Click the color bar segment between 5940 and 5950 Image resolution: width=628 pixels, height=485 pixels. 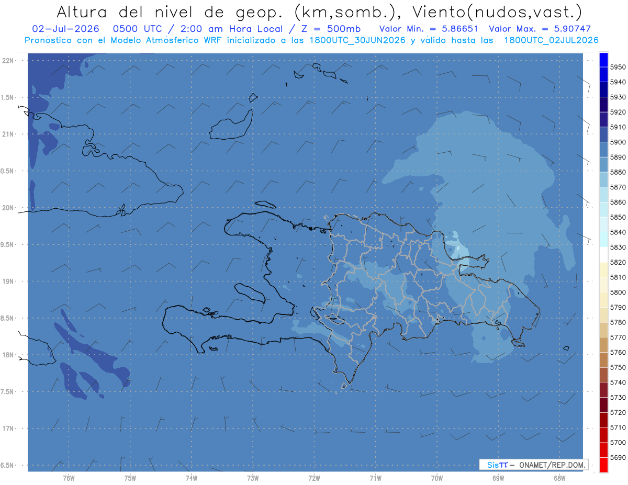(603, 75)
